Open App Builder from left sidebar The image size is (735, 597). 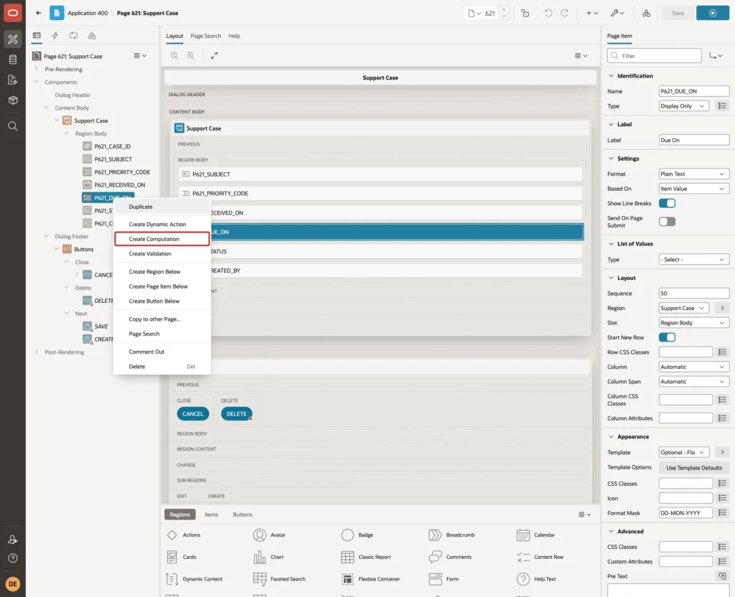(13, 39)
